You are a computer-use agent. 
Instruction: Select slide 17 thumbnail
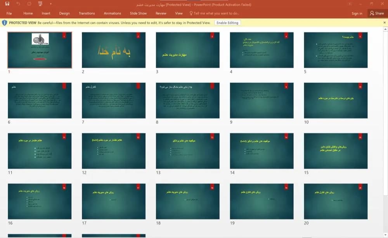[x=114, y=201]
